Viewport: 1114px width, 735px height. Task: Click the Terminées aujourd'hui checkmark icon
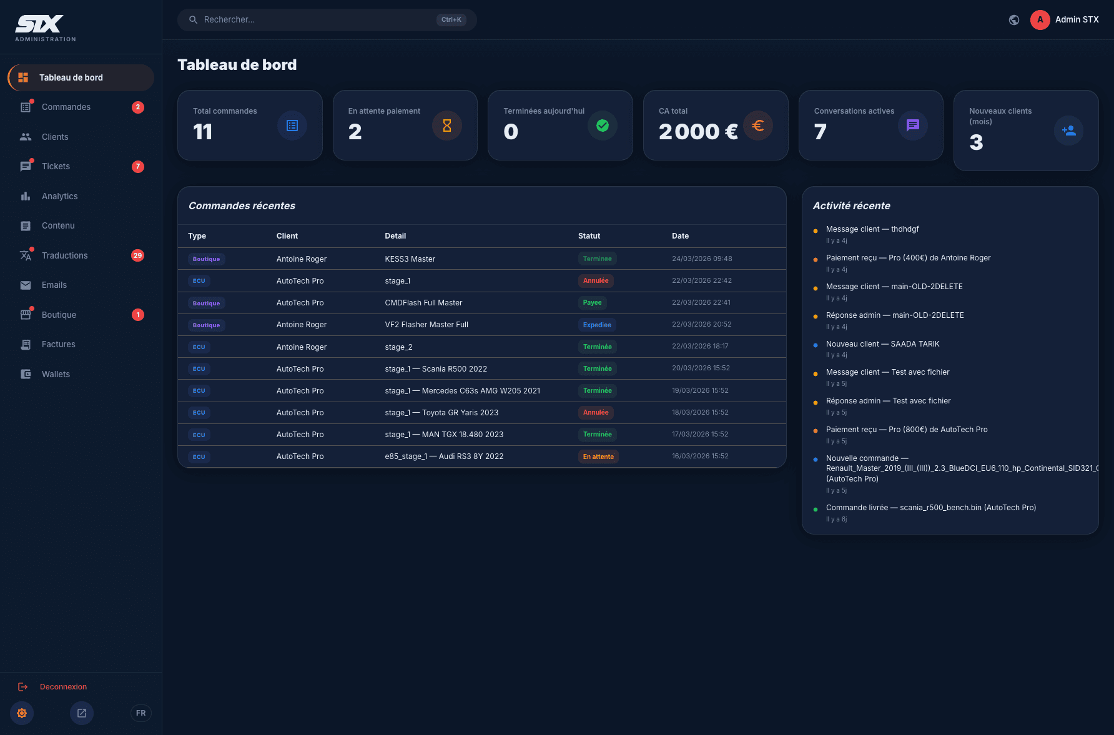(603, 126)
